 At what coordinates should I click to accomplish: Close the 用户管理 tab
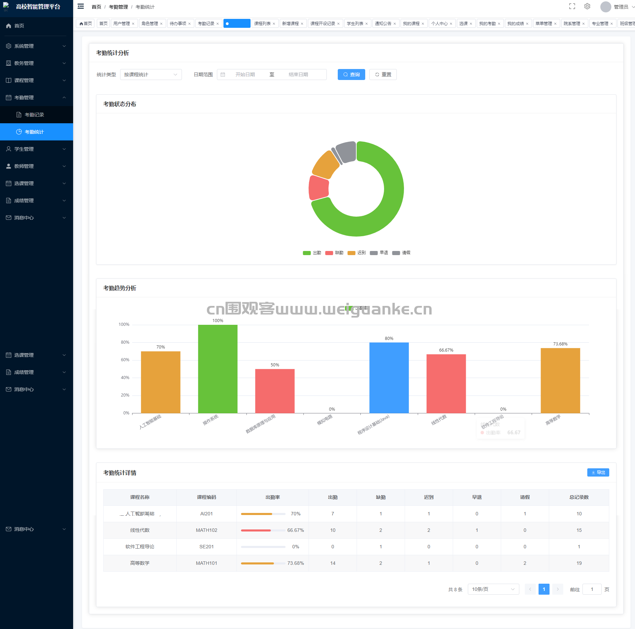[x=133, y=24]
